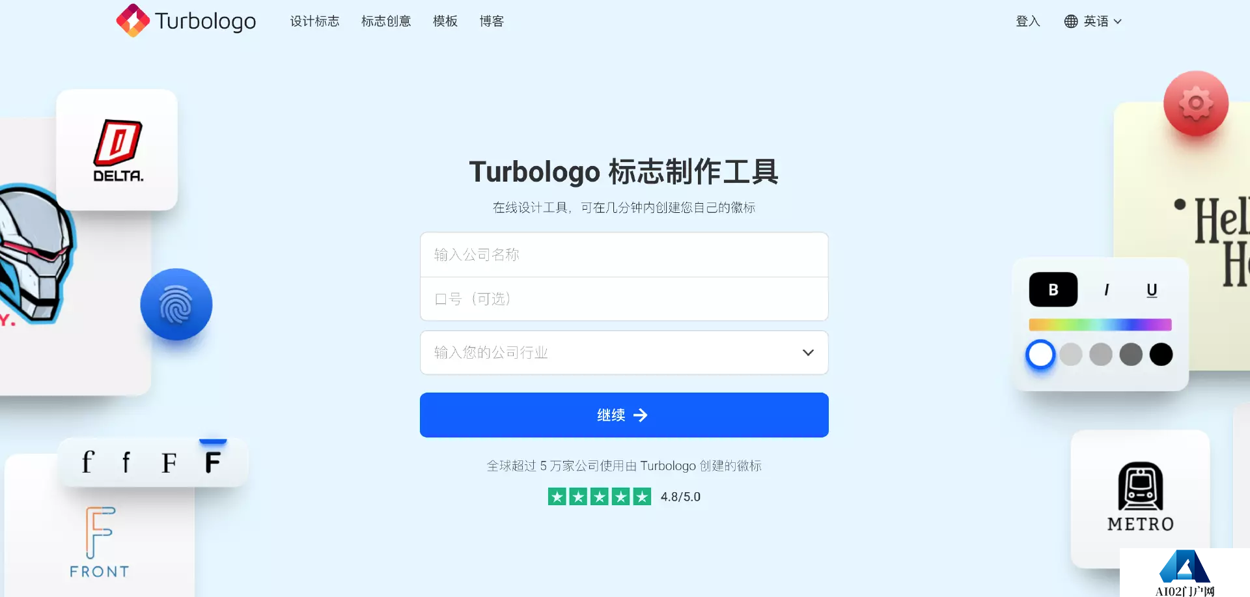Toggle the bold B button
The height and width of the screenshot is (597, 1250).
click(x=1053, y=290)
